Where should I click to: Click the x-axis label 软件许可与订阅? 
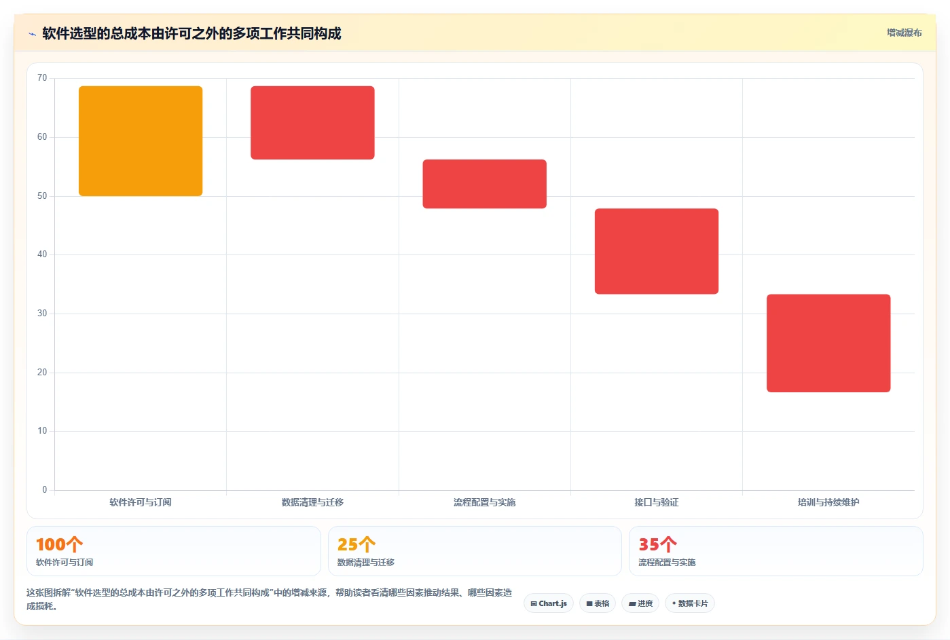point(141,502)
